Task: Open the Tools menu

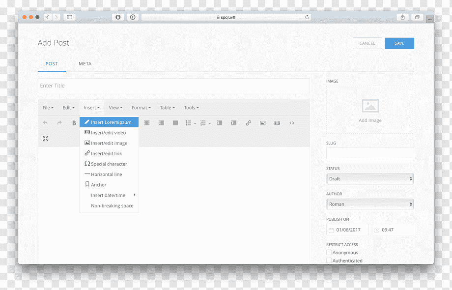Action: coord(192,108)
